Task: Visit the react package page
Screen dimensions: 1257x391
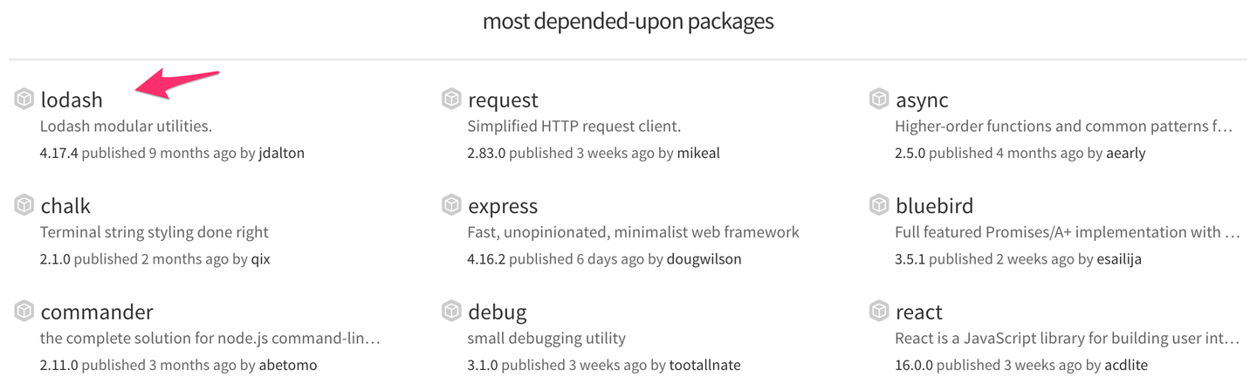Action: click(x=919, y=312)
